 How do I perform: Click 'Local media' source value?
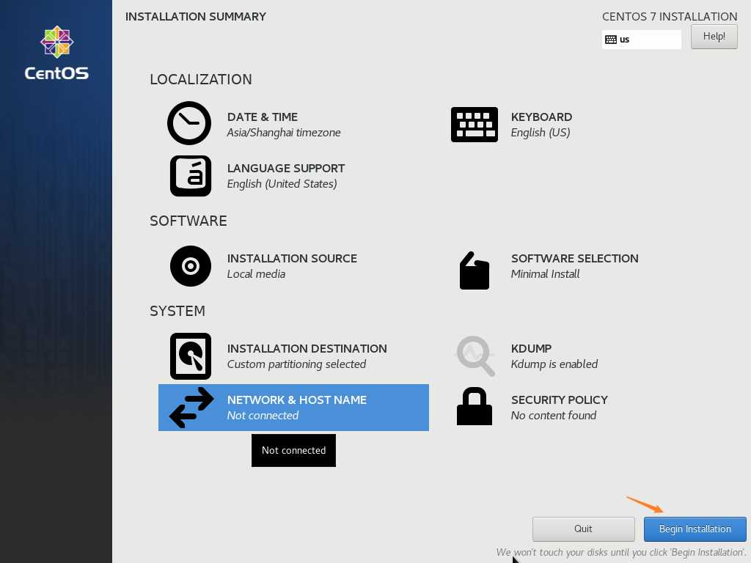256,274
